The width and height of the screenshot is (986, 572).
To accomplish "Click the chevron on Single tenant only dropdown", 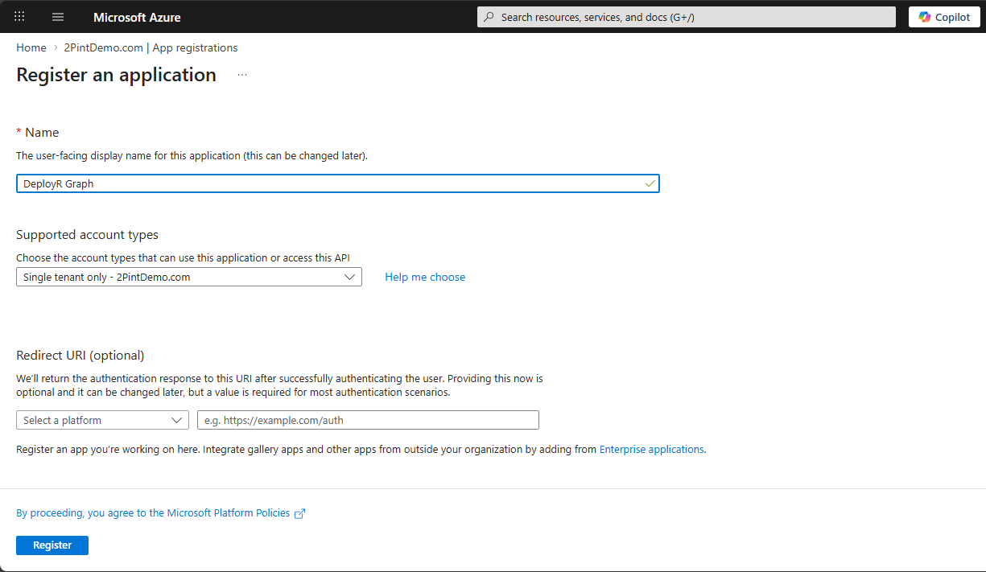I will click(349, 277).
